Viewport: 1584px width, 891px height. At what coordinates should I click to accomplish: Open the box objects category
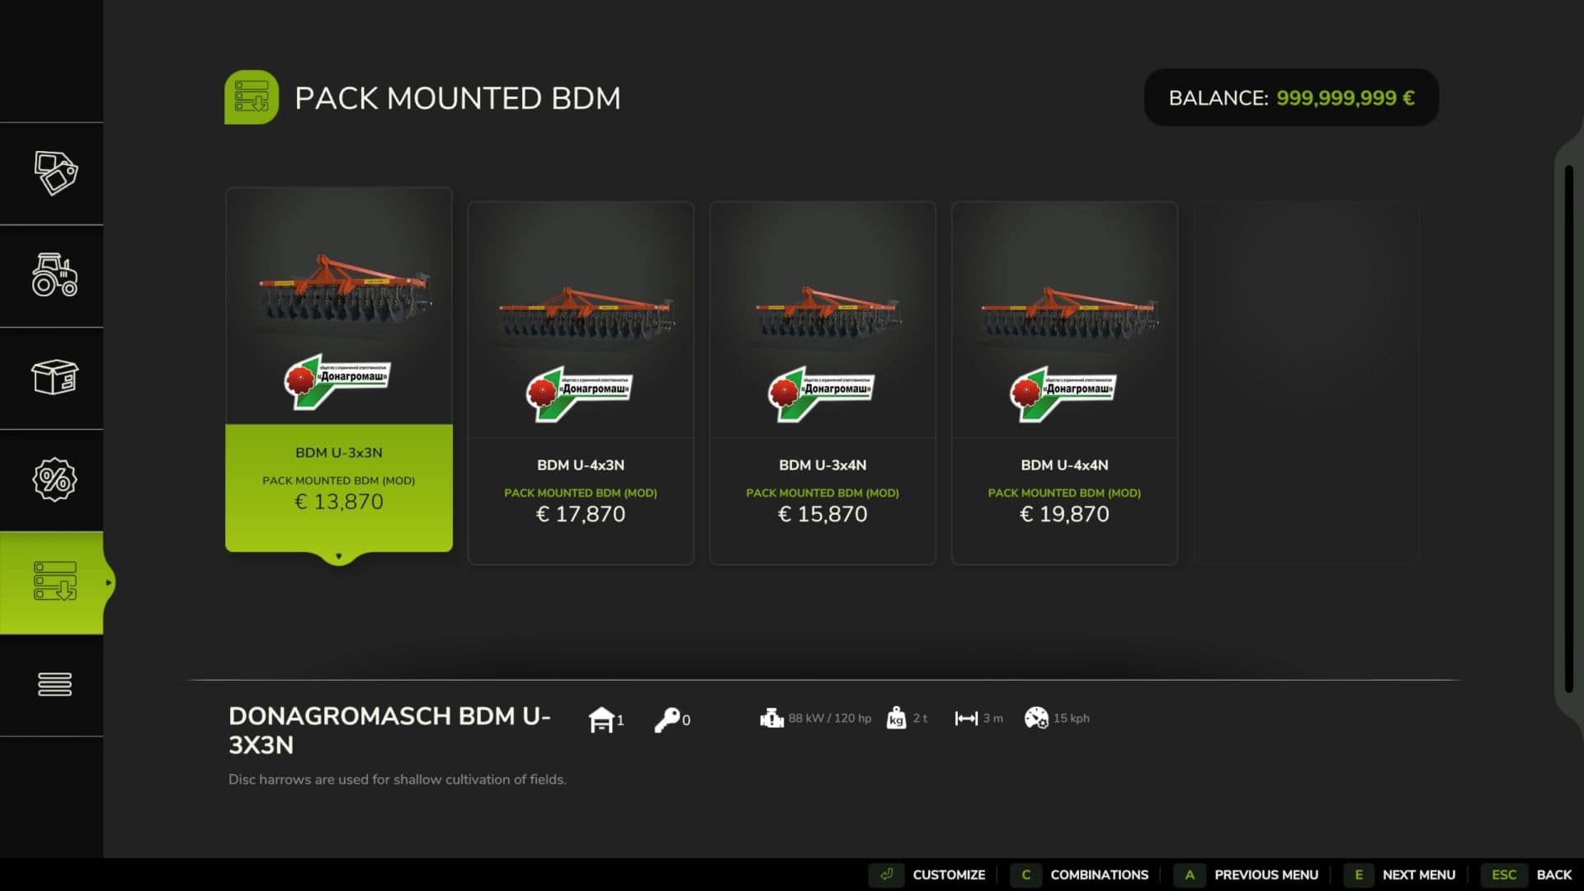tap(54, 378)
